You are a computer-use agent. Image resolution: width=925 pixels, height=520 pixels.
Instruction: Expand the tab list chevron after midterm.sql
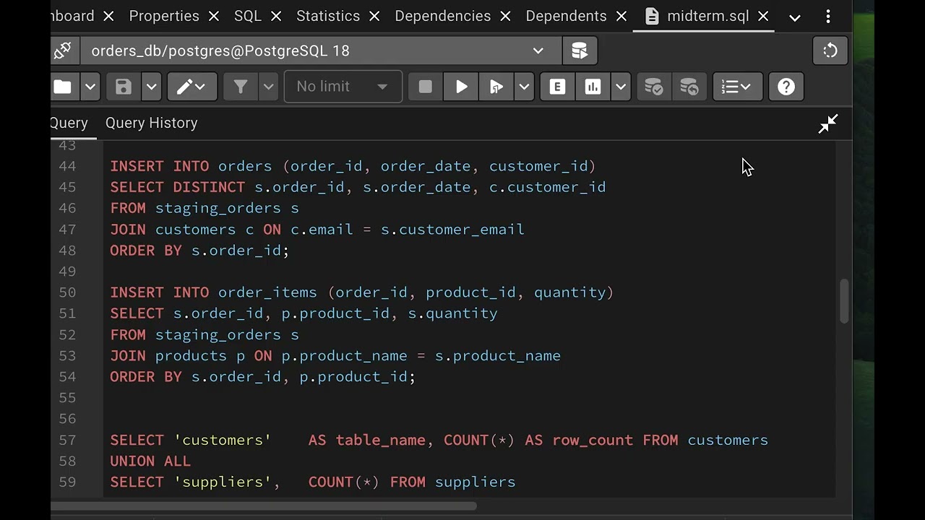coord(795,17)
